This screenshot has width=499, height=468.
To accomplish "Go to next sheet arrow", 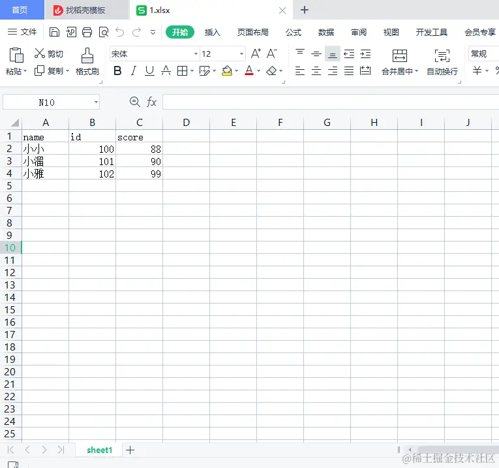I will coord(44,450).
